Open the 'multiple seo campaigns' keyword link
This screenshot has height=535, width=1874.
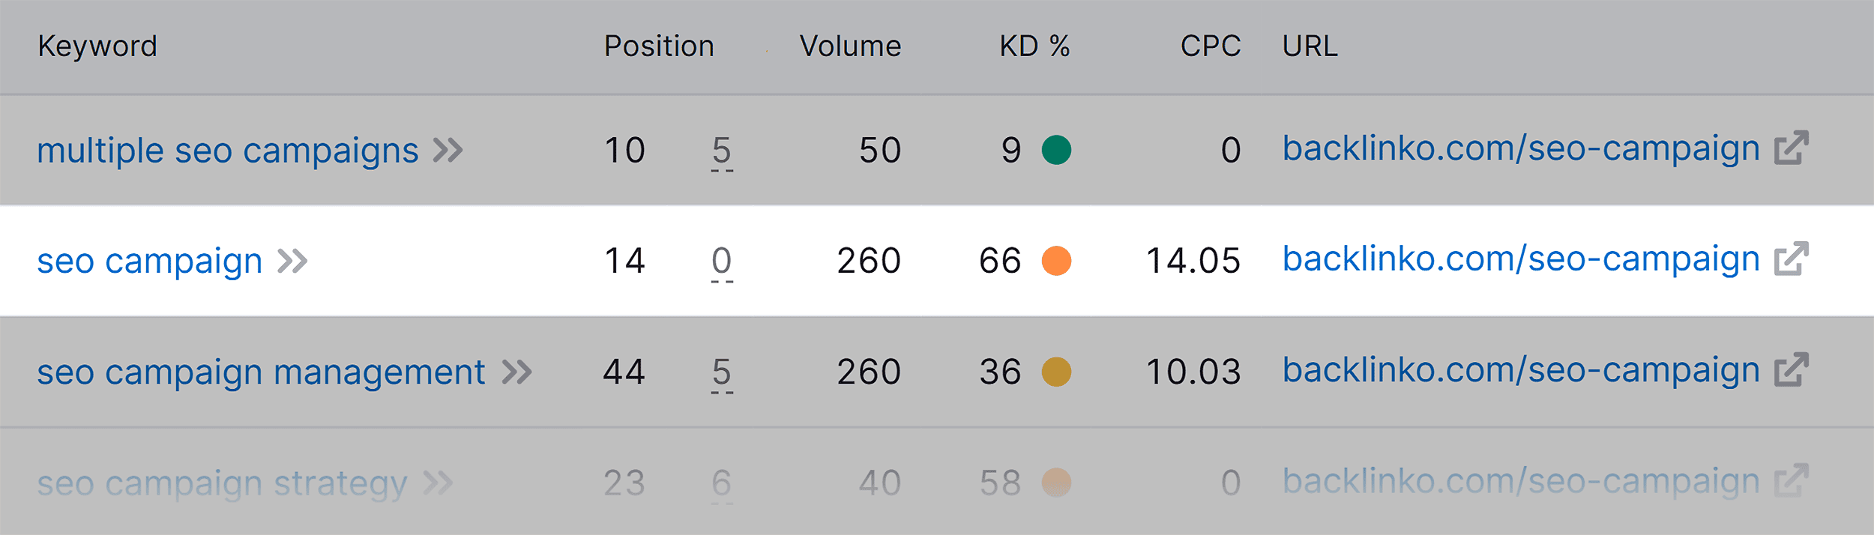click(x=228, y=151)
